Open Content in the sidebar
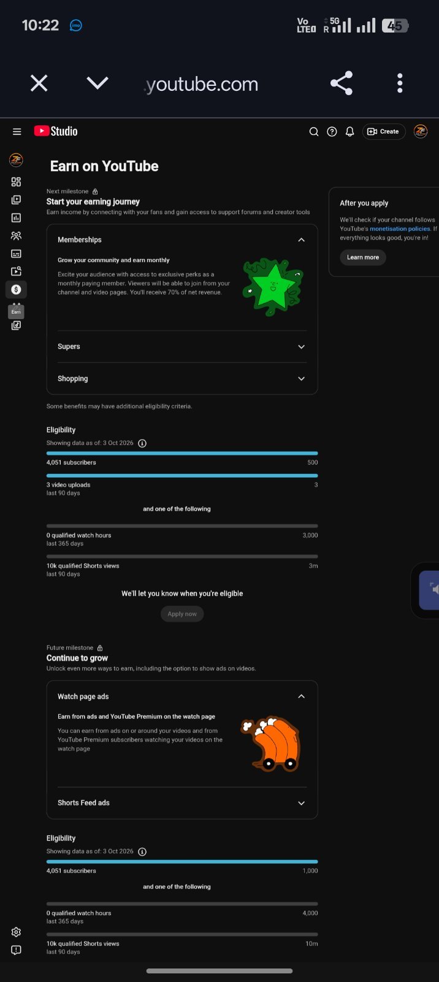The image size is (439, 982). (x=16, y=199)
